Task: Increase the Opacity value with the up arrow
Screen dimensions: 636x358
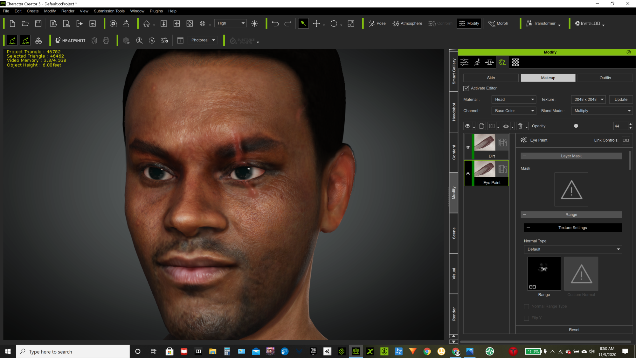Action: point(630,124)
